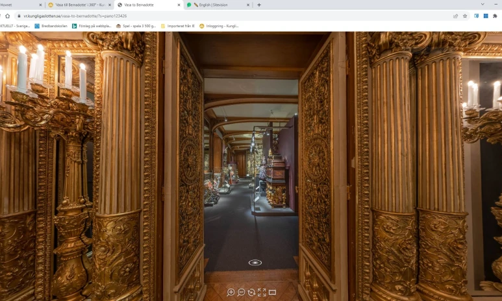Close the 'Vasa to Bernadotte' tab
Viewport: 502px width, 301px height.
179,5
